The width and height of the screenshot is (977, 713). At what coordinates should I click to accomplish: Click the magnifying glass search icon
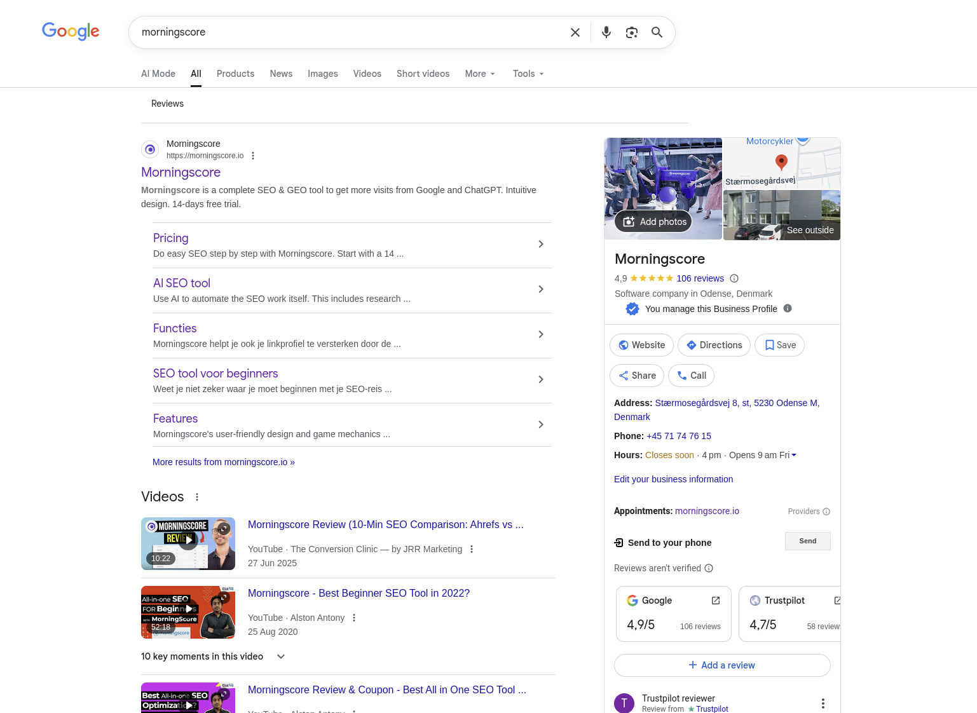[657, 32]
